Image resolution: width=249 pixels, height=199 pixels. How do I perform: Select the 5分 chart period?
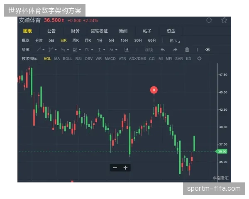[x=112, y=41]
